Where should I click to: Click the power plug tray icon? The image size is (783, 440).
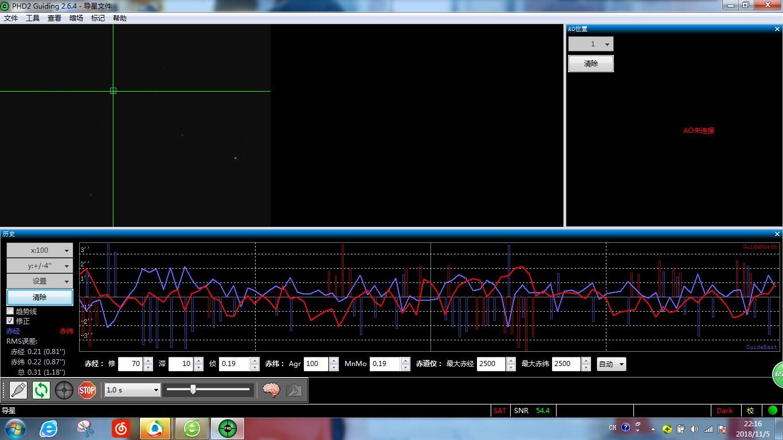point(680,429)
